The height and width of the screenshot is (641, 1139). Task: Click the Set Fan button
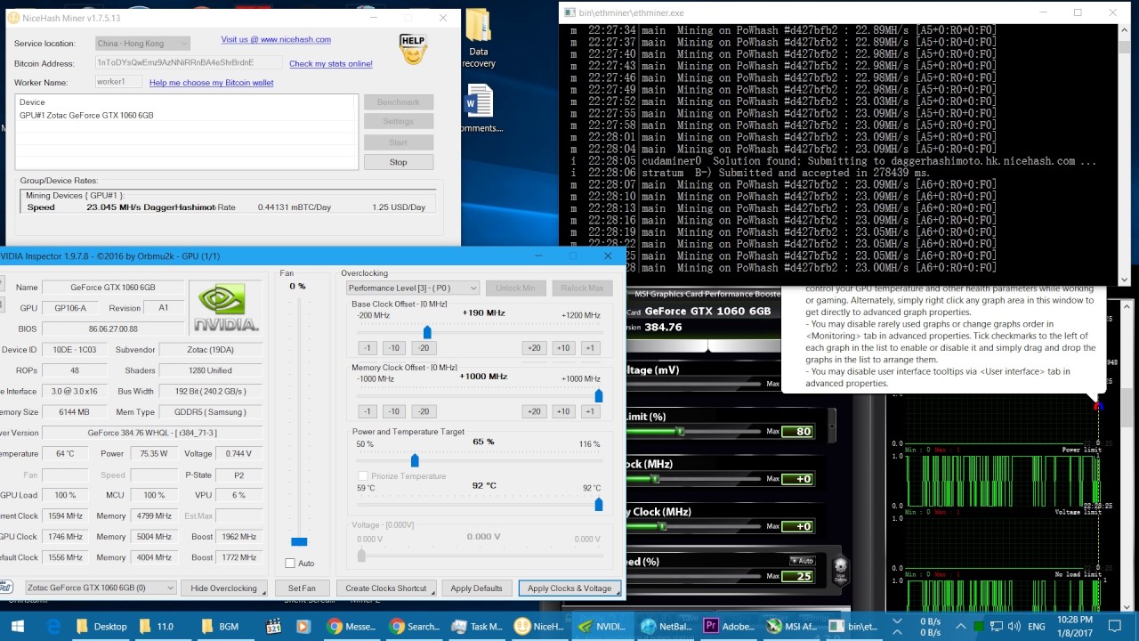(x=302, y=588)
